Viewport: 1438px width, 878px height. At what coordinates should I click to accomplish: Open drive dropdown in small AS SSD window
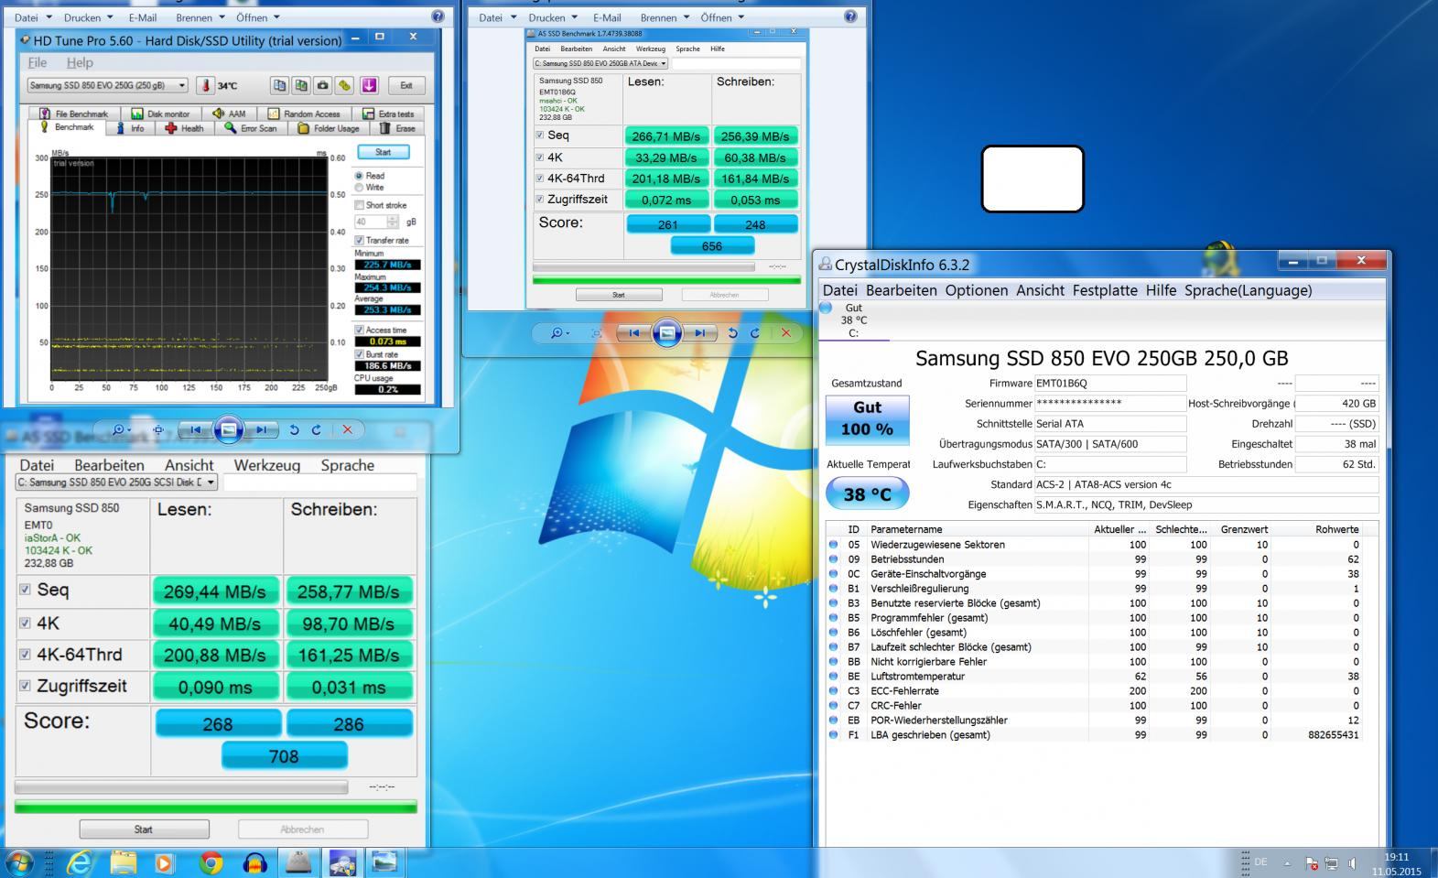click(600, 63)
